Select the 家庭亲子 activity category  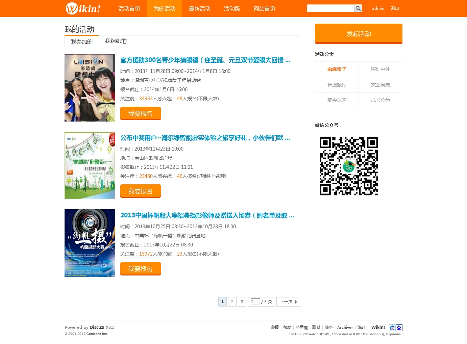point(337,69)
